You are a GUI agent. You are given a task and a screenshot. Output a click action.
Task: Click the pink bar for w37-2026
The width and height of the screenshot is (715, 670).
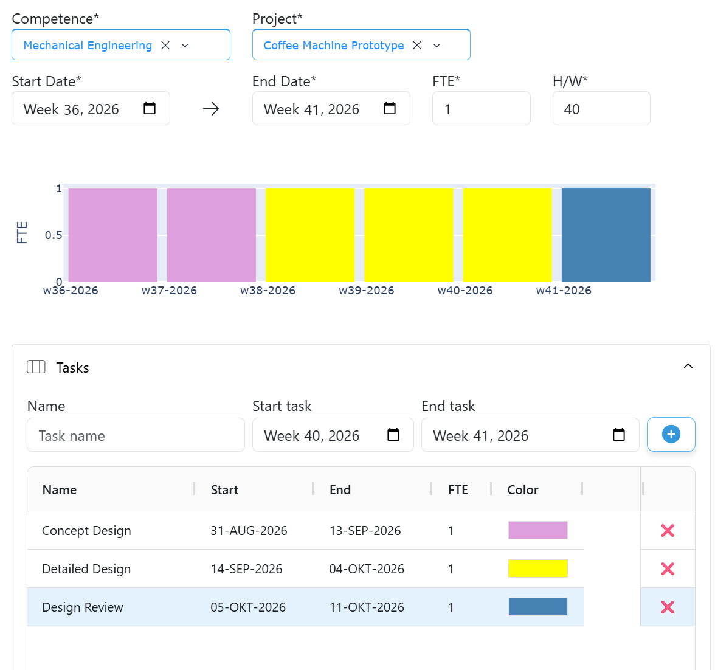click(x=212, y=235)
